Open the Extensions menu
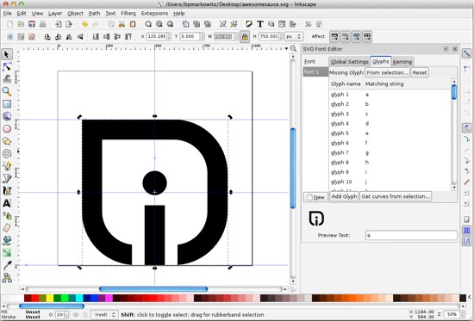This screenshot has height=321, width=474. [154, 13]
